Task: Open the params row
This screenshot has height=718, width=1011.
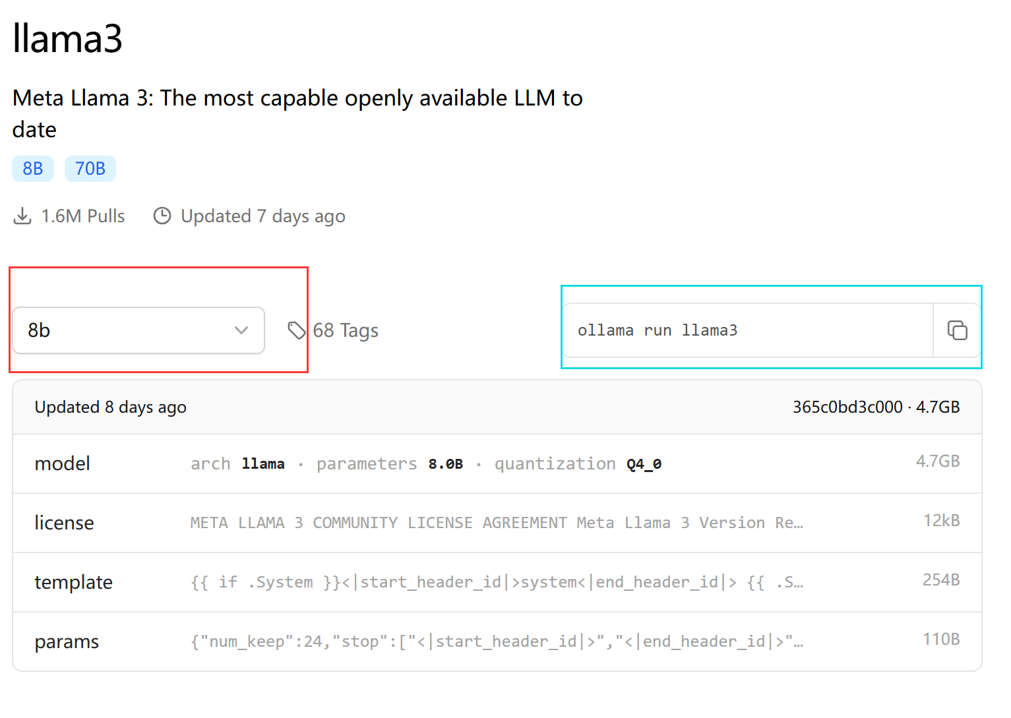Action: coord(67,642)
